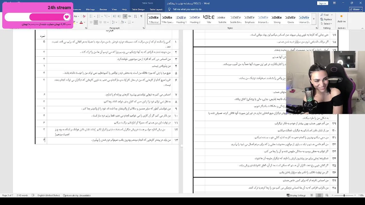The height and width of the screenshot is (205, 365).
Task: Click the Numbering list icon
Action: [x=98, y=16]
